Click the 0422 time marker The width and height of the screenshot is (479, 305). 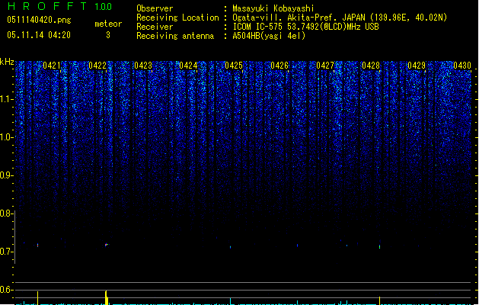(x=97, y=66)
